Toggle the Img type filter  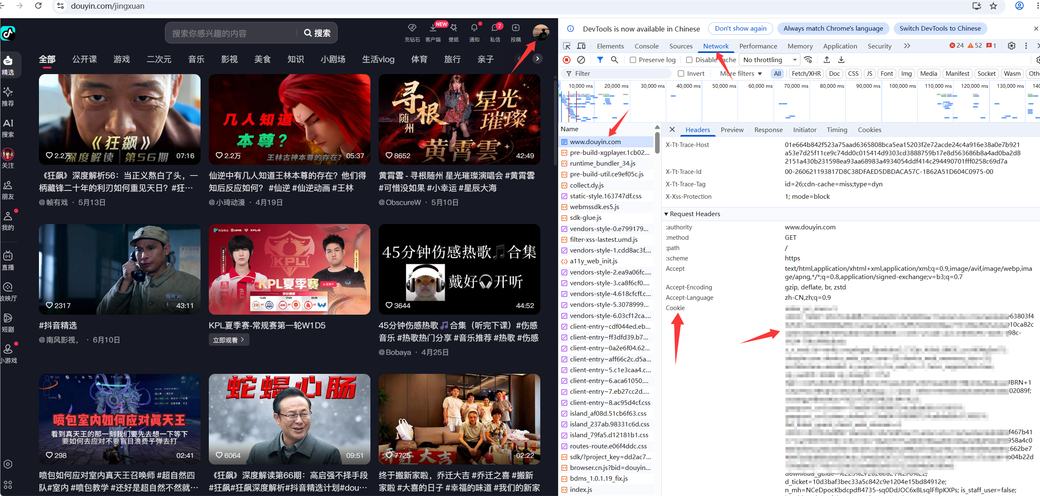coord(906,74)
